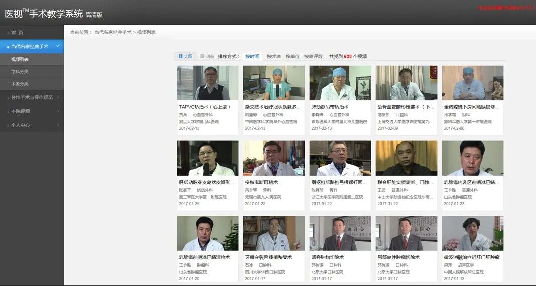Expand the 个人中心 chevron
This screenshot has height=286, width=536.
[58, 125]
